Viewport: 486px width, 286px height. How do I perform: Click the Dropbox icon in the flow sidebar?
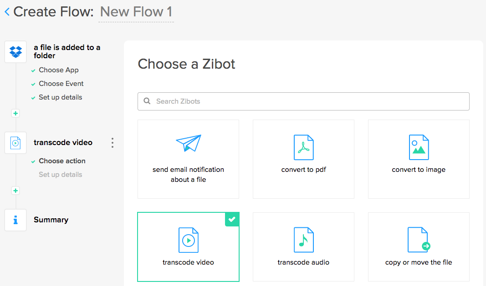tap(15, 51)
